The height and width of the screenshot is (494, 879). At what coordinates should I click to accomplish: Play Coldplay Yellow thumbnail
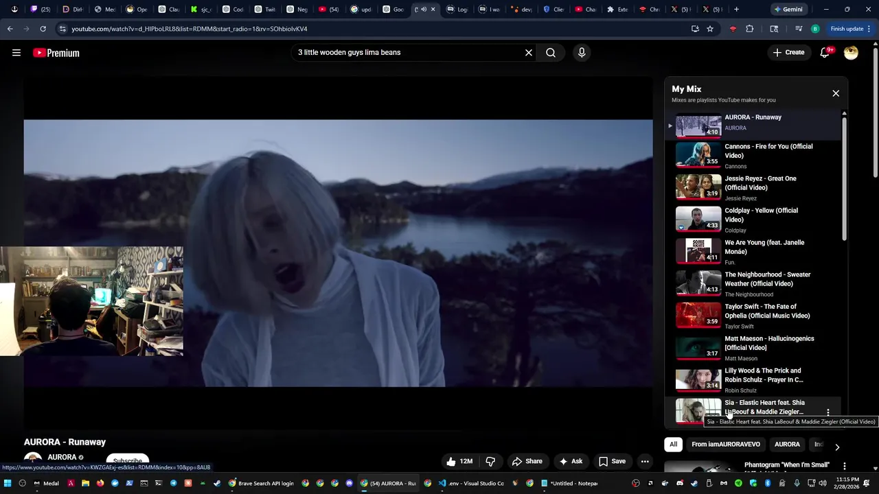pyautogui.click(x=698, y=219)
